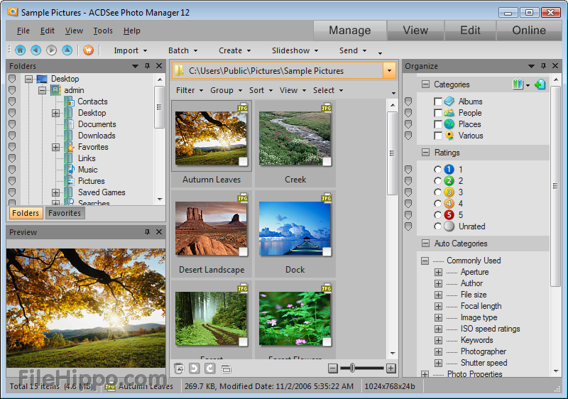568x399 pixels.
Task: Open the File menu
Action: pos(23,31)
